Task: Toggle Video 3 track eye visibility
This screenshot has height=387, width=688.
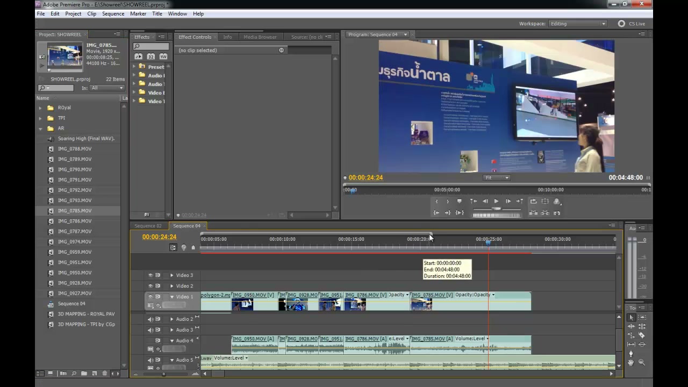Action: [150, 275]
